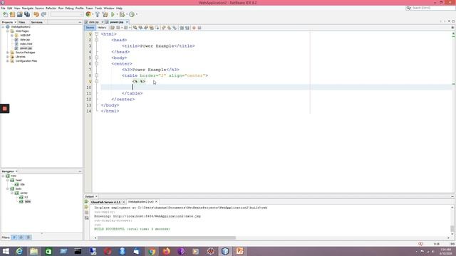Open PowerPoint from the taskbar
Screen dimensions: 456x256
(x=240, y=251)
